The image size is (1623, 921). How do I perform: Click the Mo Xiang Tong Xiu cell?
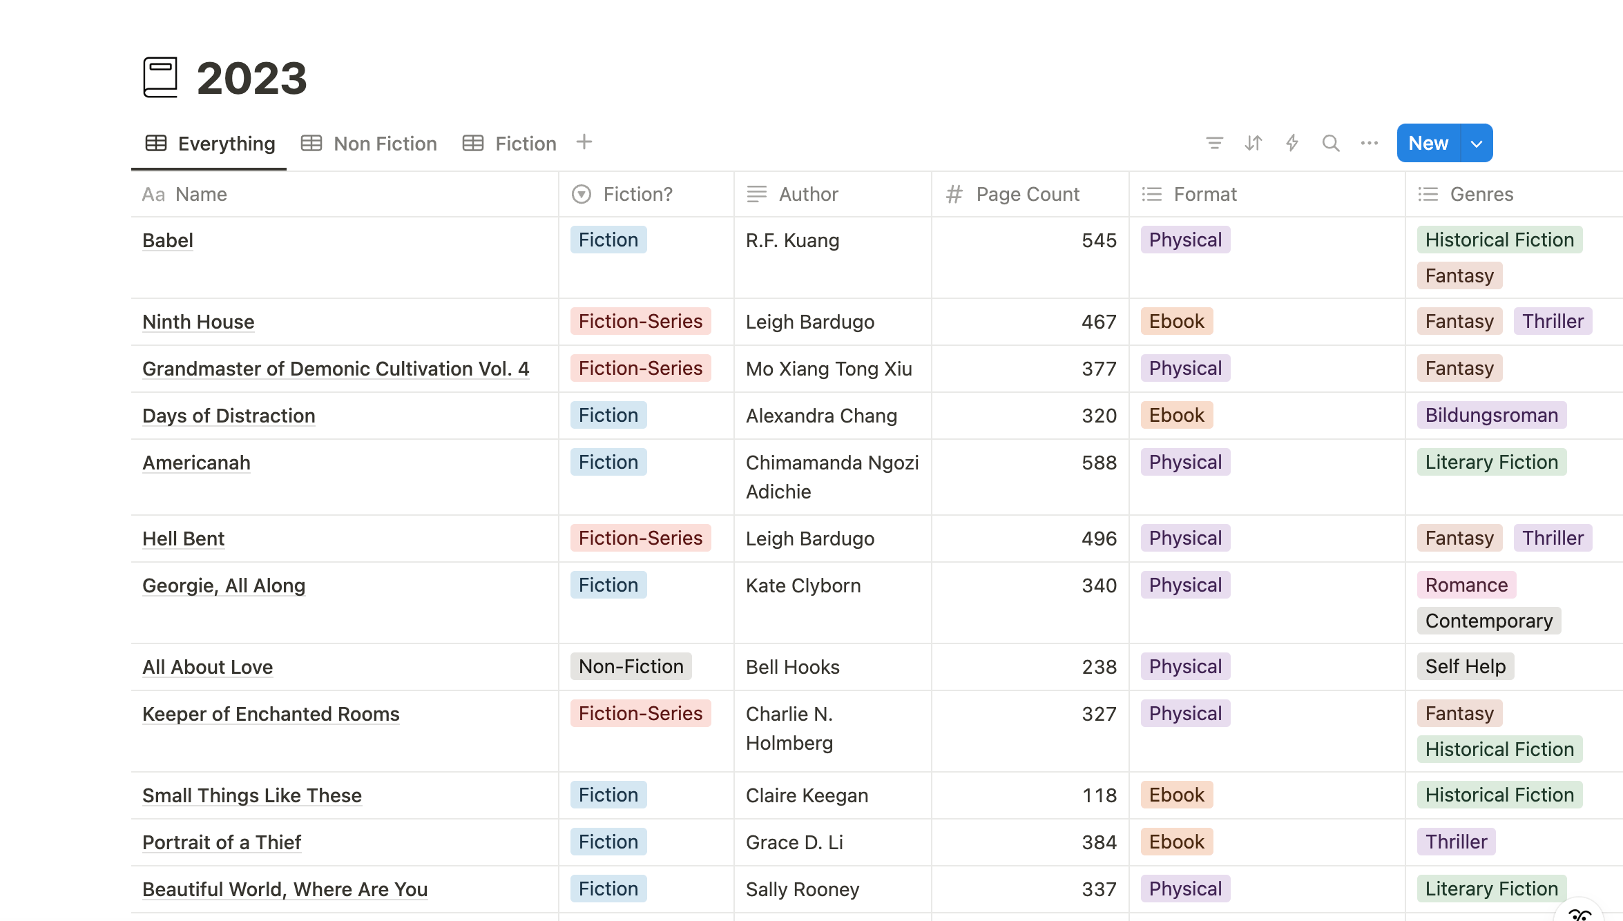[833, 369]
